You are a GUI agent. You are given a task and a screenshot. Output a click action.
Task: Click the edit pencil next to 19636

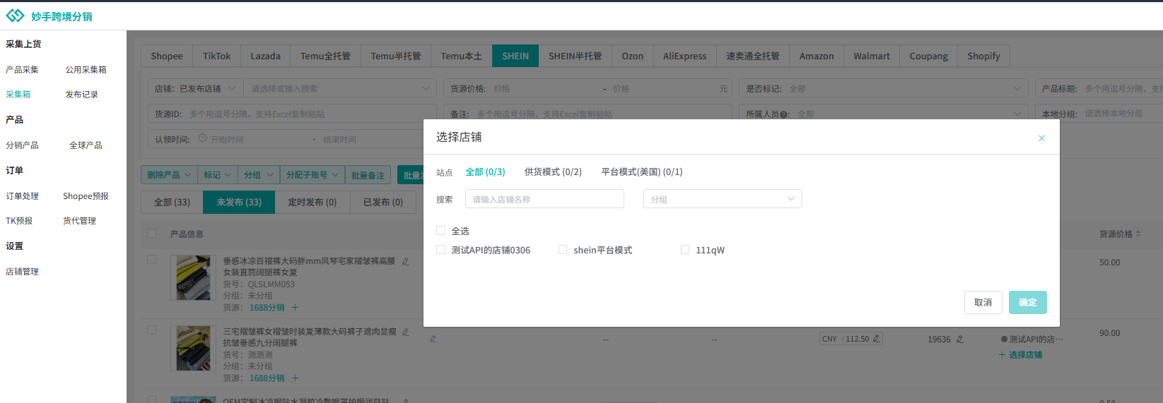(960, 339)
